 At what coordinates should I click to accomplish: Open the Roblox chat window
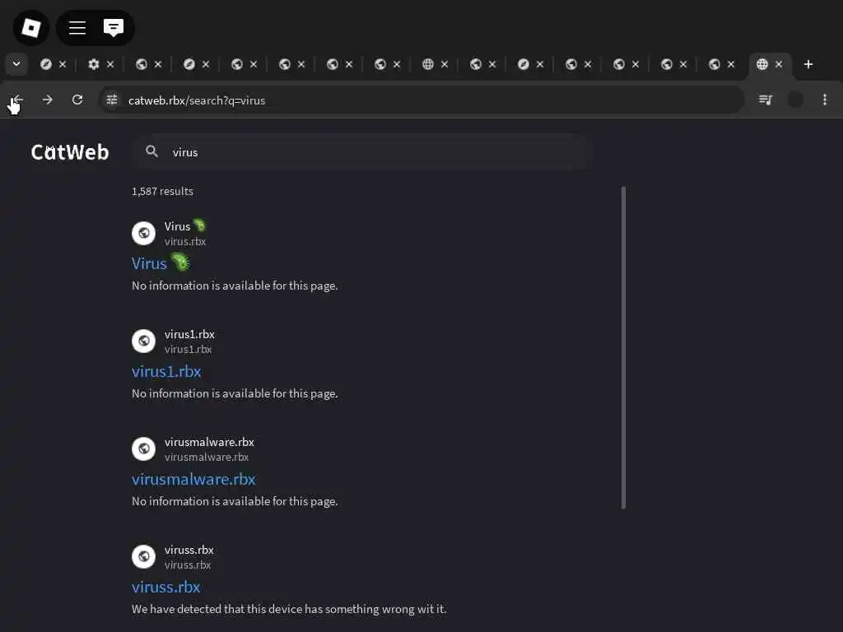pos(114,28)
